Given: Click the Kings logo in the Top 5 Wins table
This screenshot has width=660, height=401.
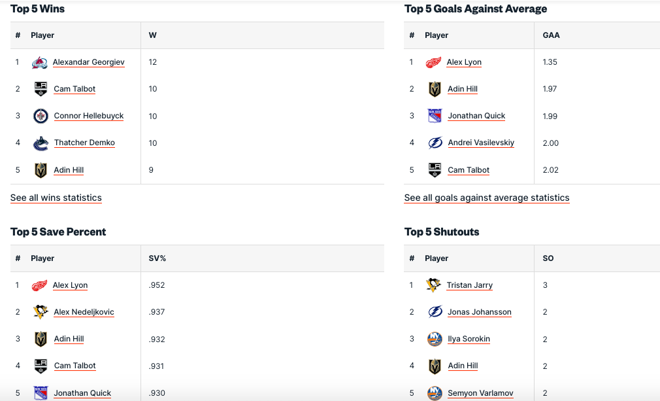Looking at the screenshot, I should pos(41,89).
